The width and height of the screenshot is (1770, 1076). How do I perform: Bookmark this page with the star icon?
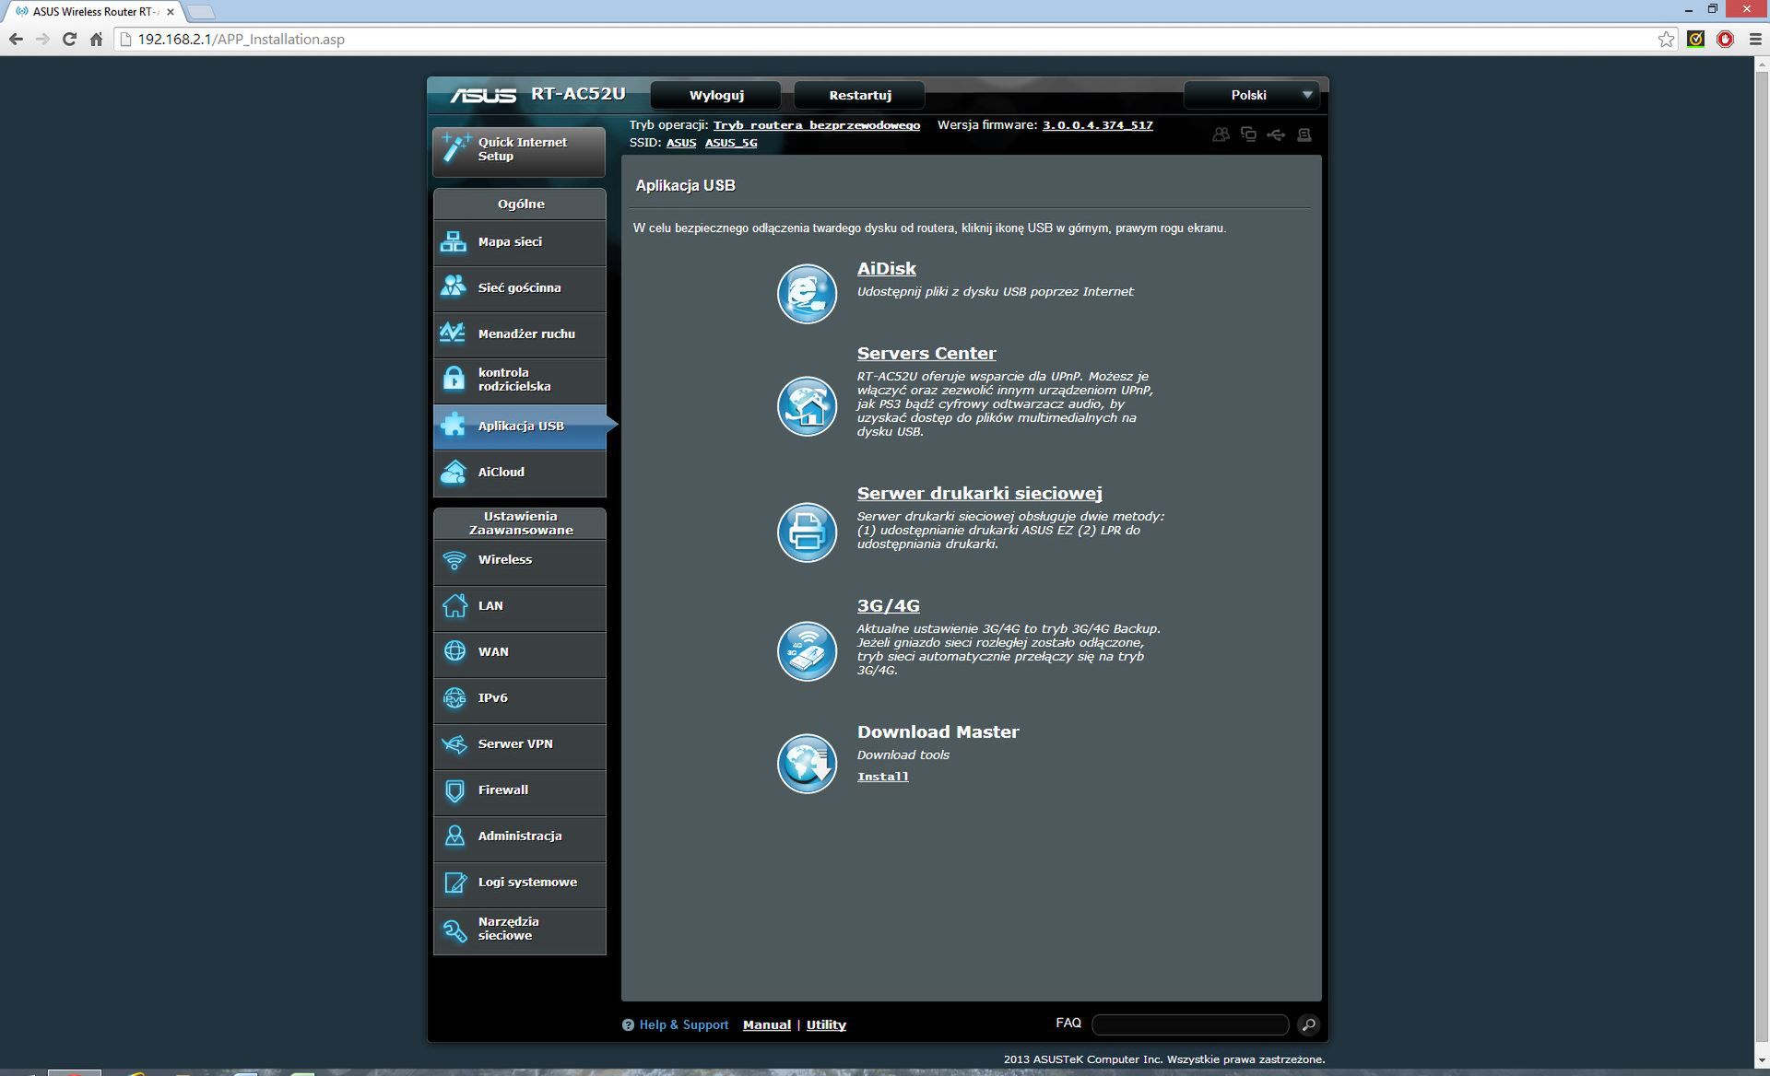click(x=1666, y=39)
